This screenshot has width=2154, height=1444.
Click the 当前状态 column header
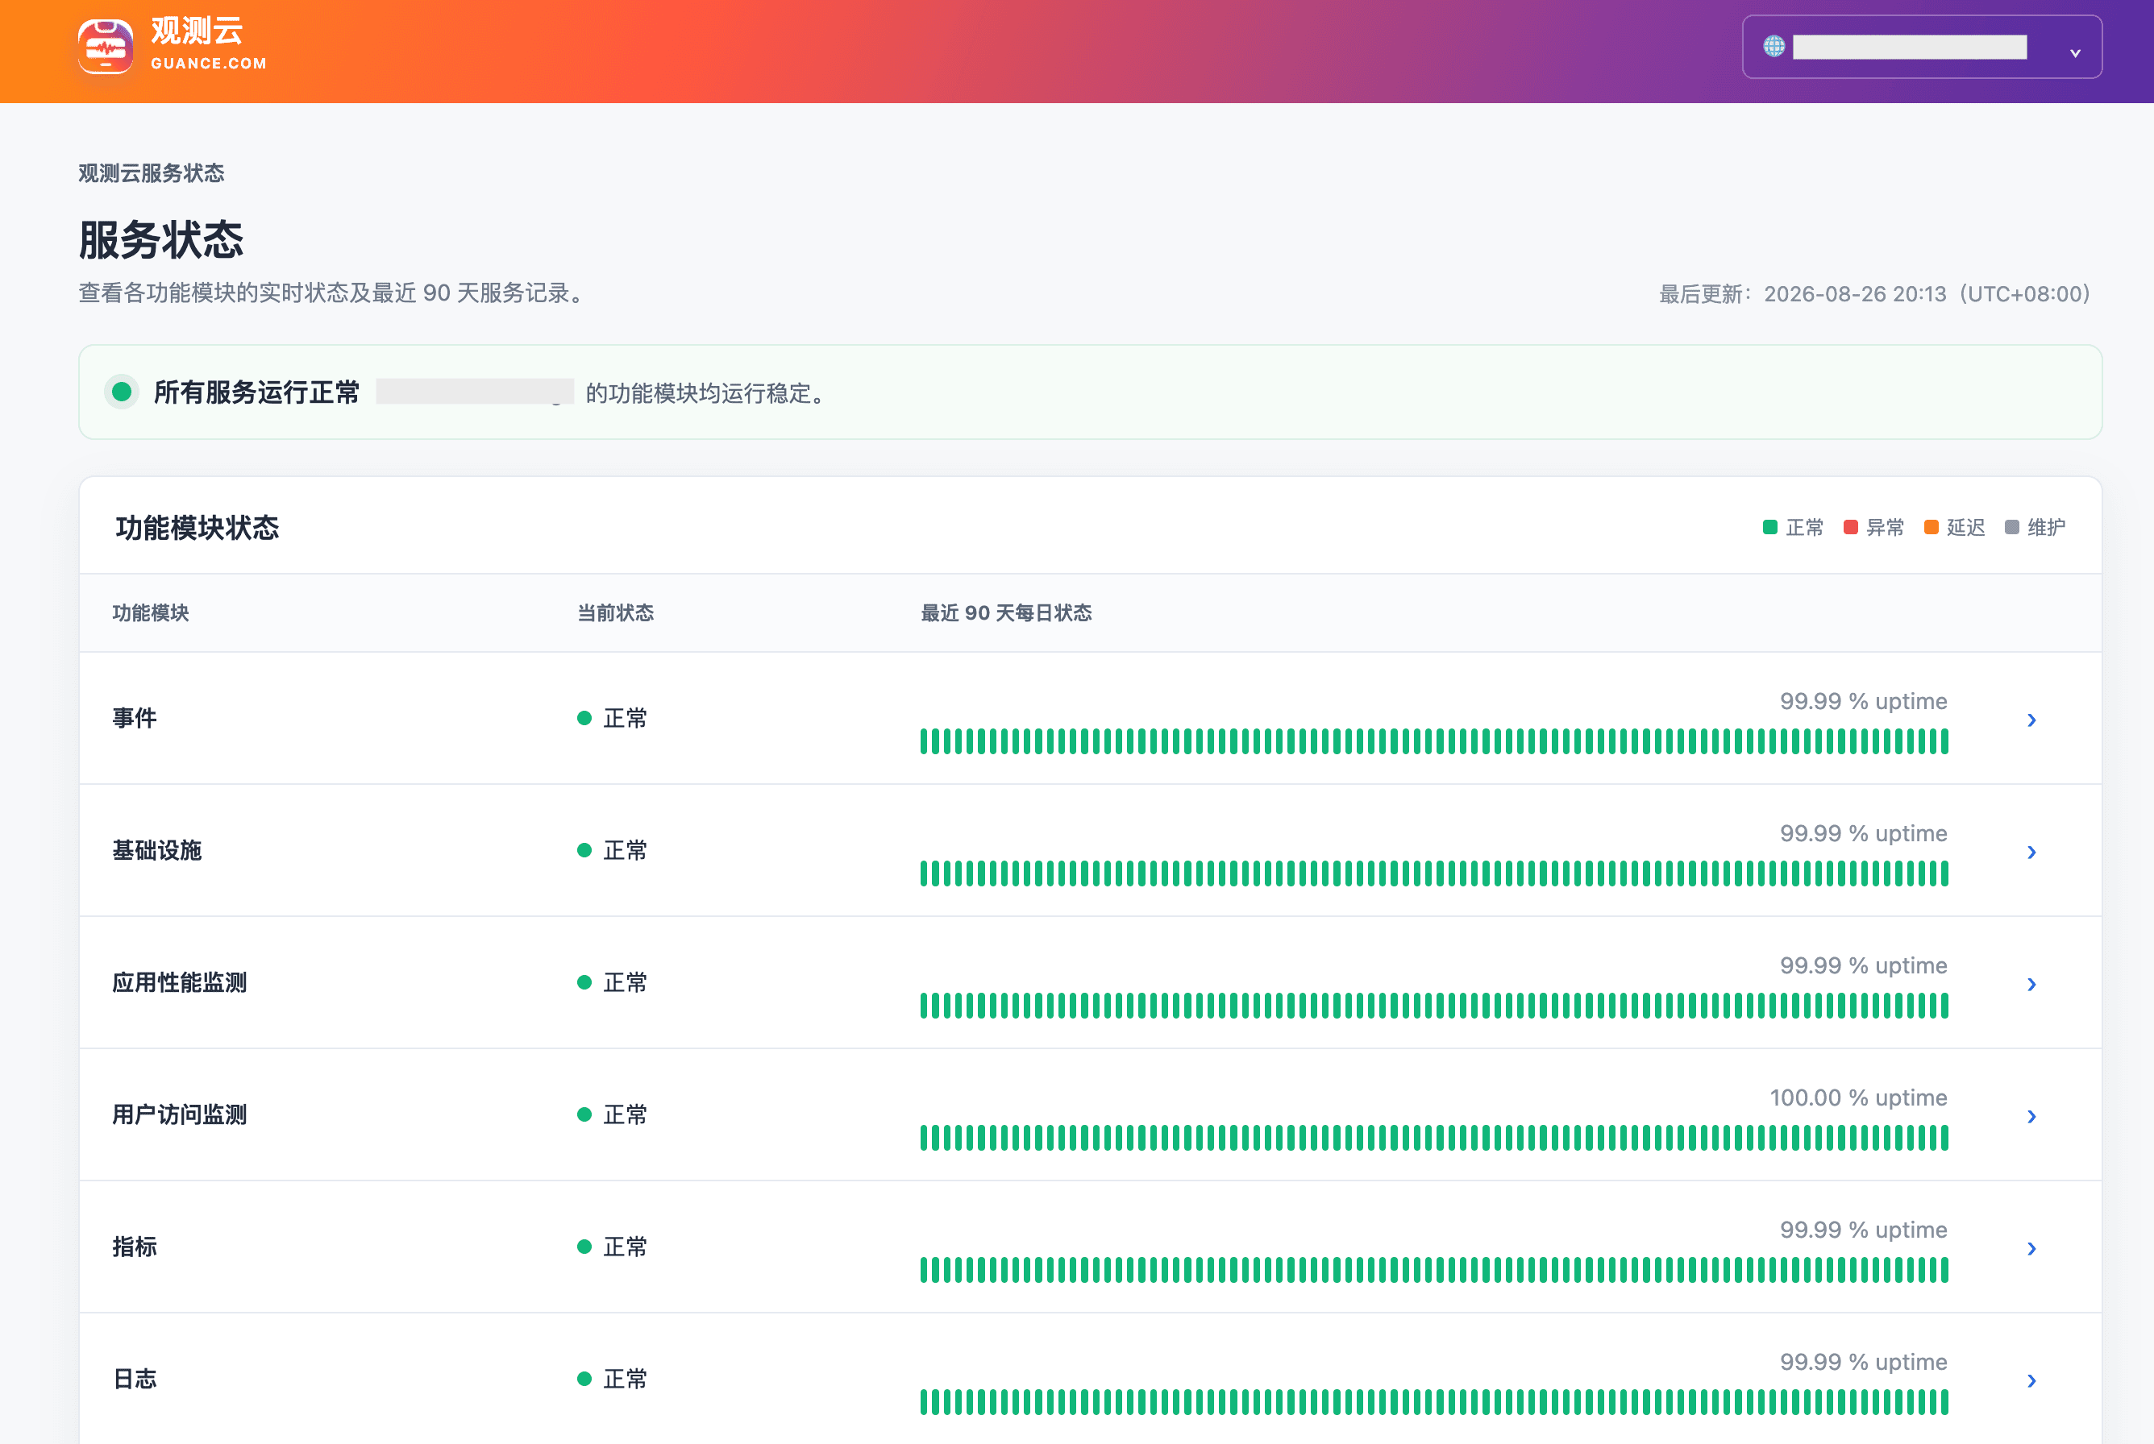pyautogui.click(x=615, y=612)
